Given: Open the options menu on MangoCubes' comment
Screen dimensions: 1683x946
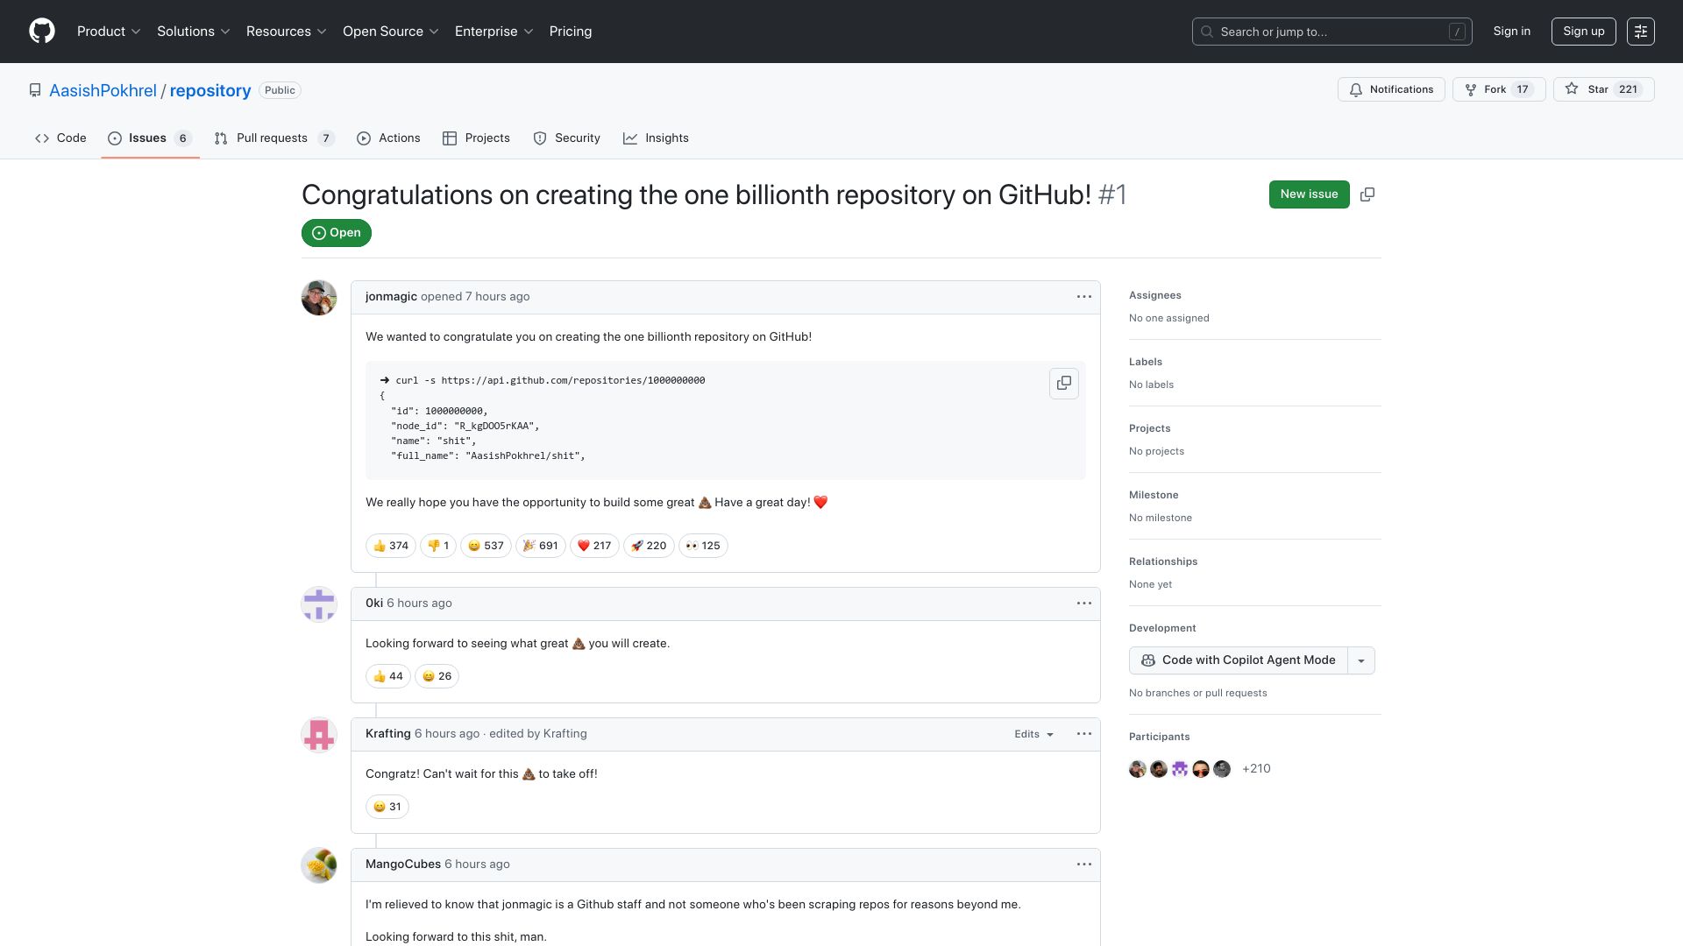Looking at the screenshot, I should (1084, 865).
